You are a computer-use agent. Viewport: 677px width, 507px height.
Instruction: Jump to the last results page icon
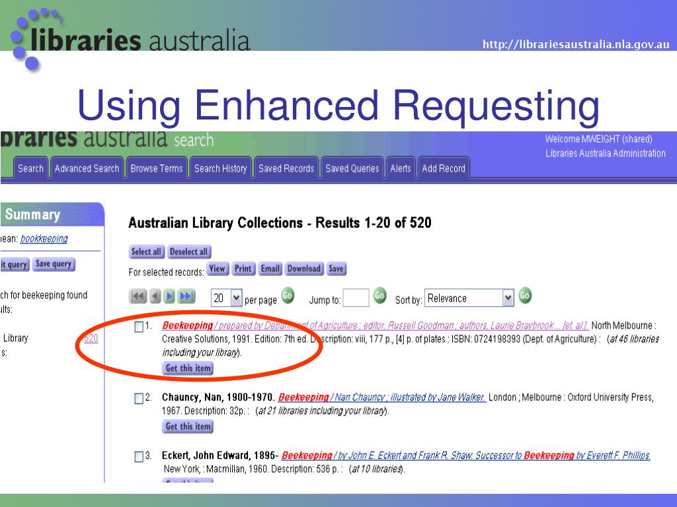[187, 296]
